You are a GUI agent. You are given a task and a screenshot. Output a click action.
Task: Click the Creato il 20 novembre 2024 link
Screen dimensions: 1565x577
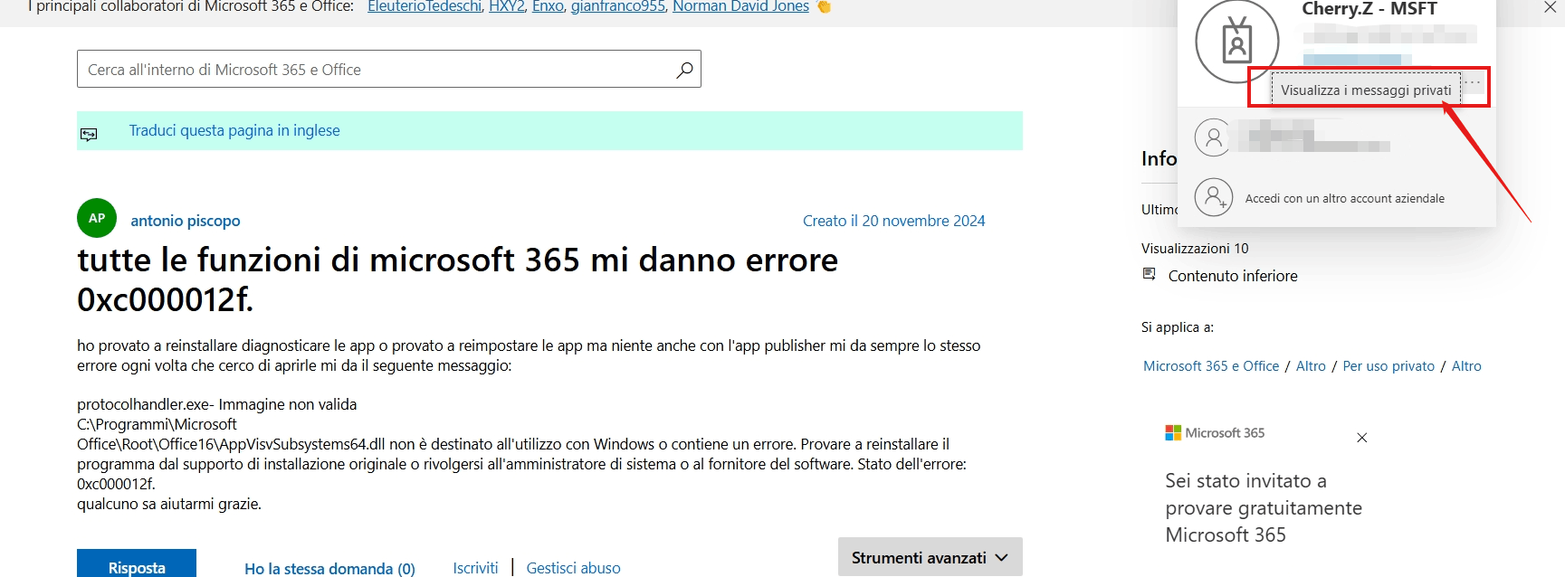[x=894, y=221]
